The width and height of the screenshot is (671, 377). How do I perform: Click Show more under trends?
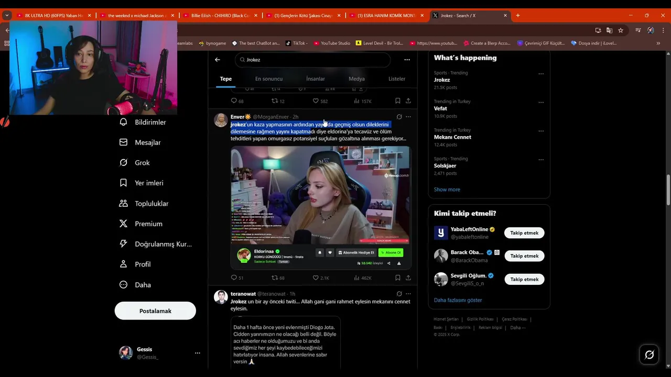447,190
